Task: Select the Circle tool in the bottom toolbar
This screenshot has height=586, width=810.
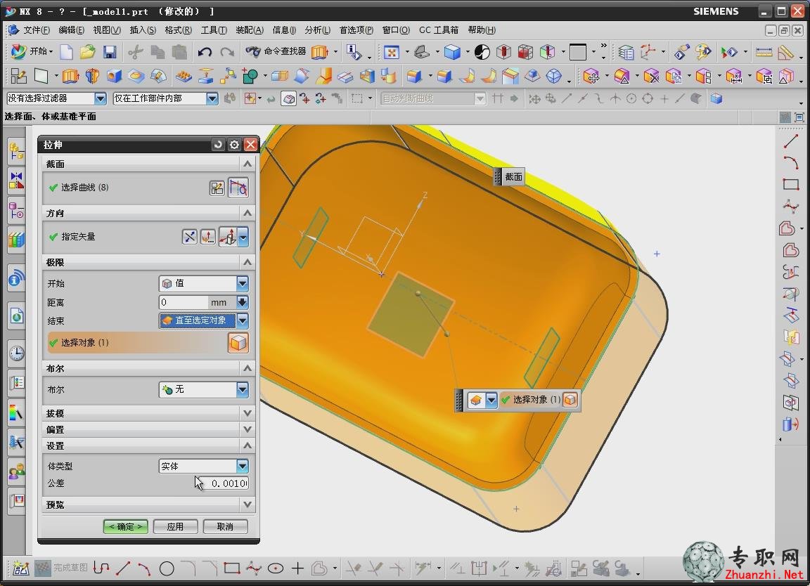Action: click(x=167, y=569)
